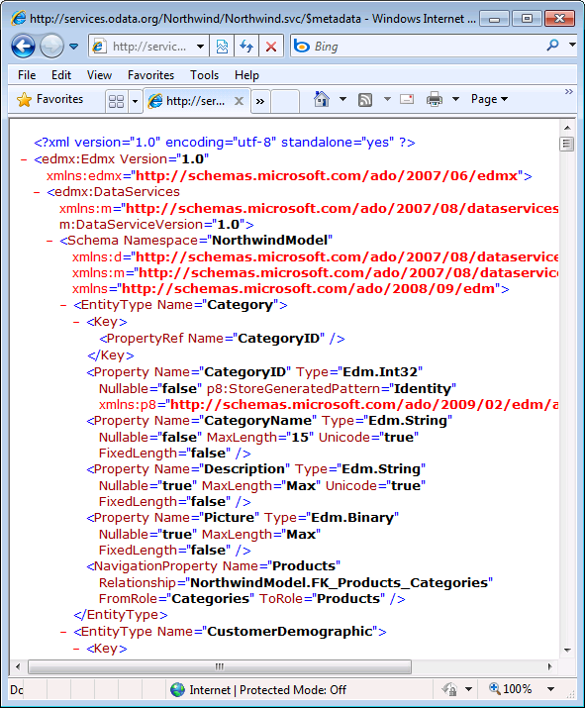
Task: Collapse the EntityType CustomerDemographic node
Action: (x=63, y=632)
